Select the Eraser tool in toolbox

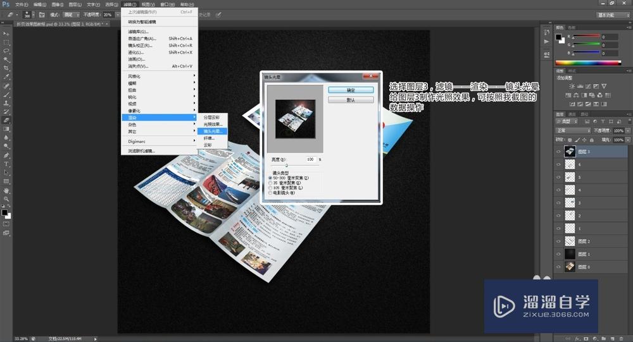pos(6,120)
